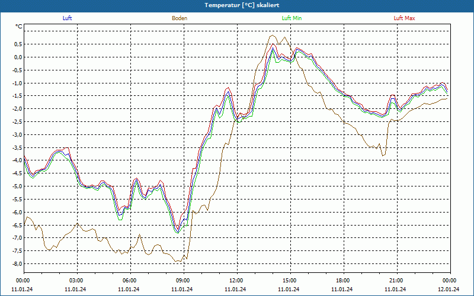Click the 'Luft' legend label
The width and height of the screenshot is (474, 296).
point(67,18)
